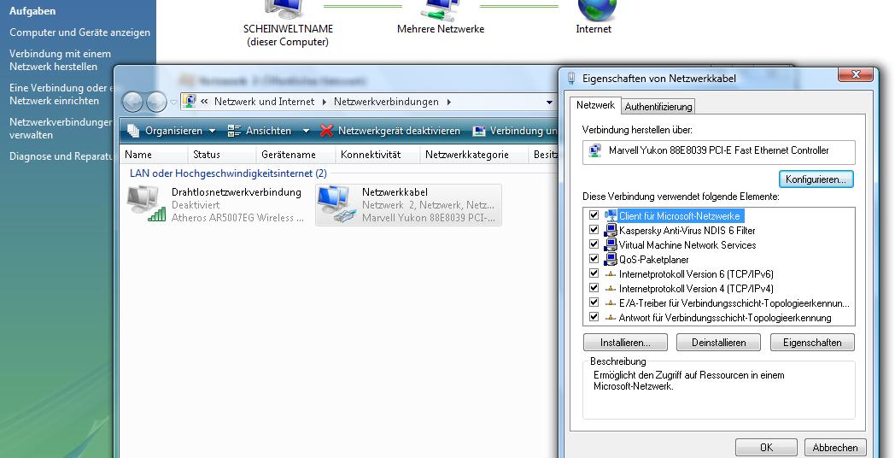Open Verbindung mit einem Netzwerk herstellen

click(60, 60)
